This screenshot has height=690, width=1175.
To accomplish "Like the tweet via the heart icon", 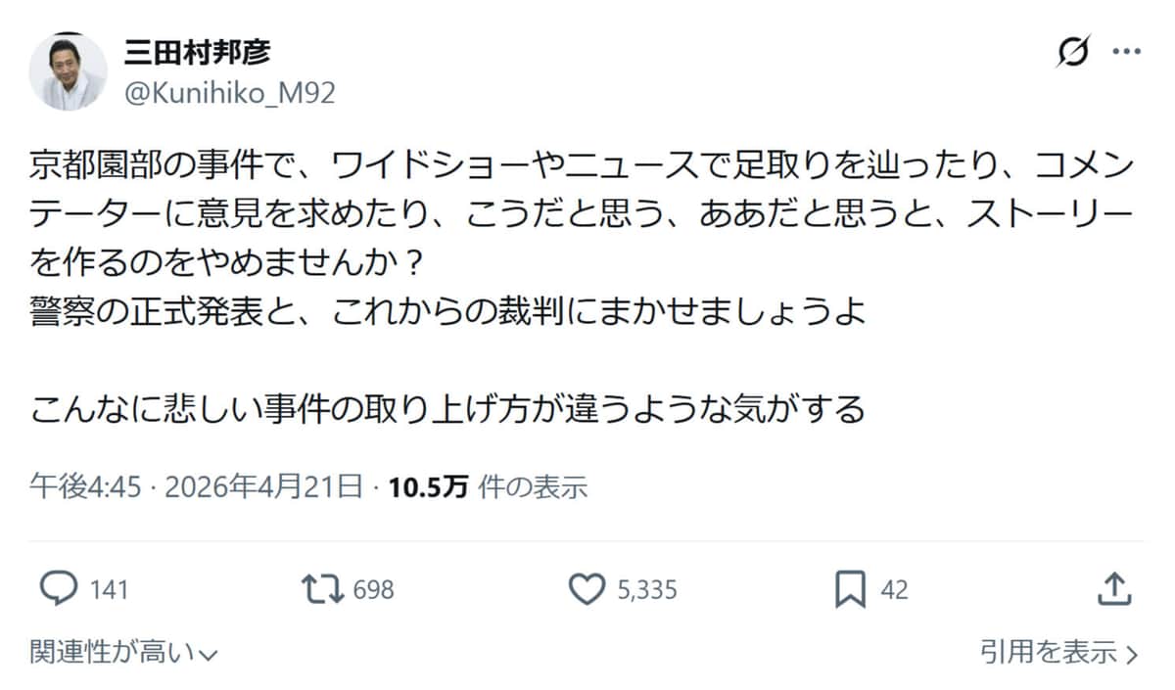I will 587,589.
